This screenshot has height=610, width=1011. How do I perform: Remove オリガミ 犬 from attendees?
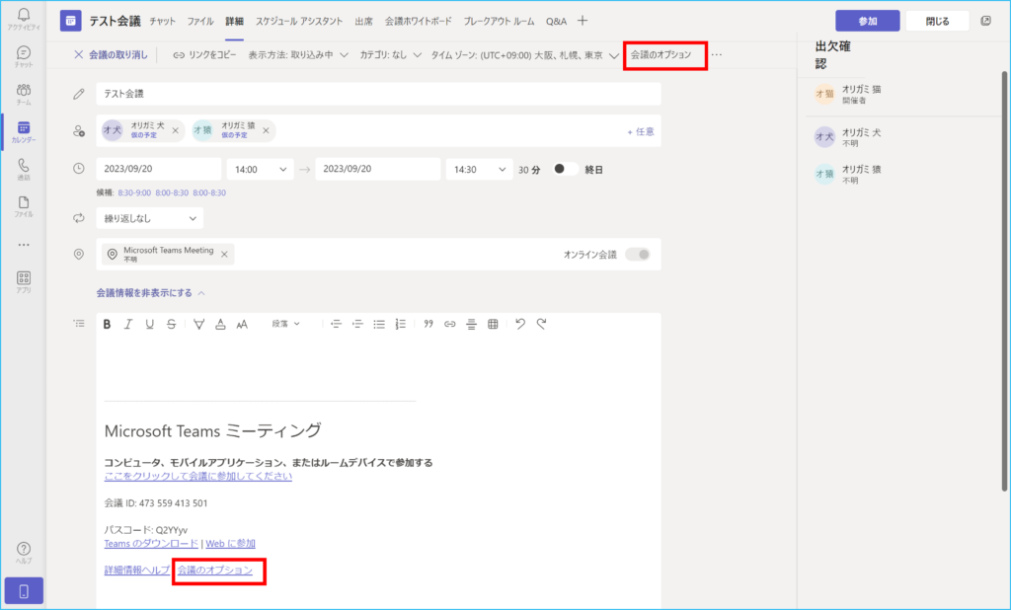coord(176,130)
